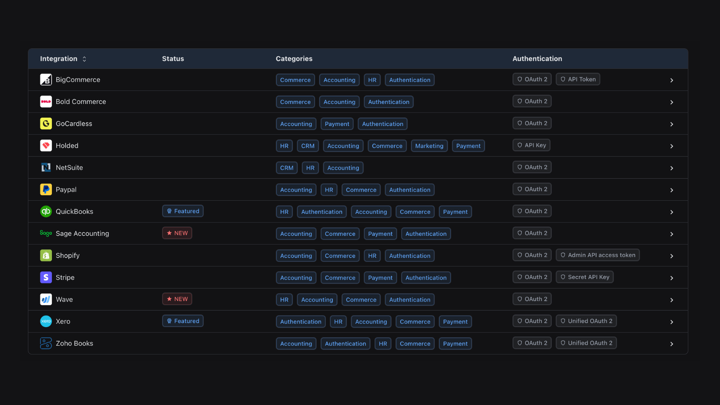Toggle the Integration column sort arrows
Viewport: 720px width, 405px height.
(84, 58)
